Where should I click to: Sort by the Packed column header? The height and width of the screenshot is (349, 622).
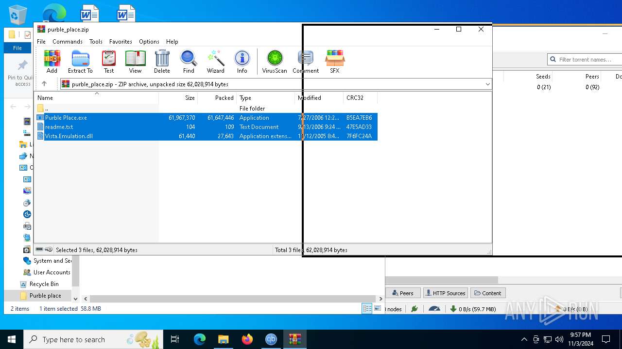click(x=217, y=98)
